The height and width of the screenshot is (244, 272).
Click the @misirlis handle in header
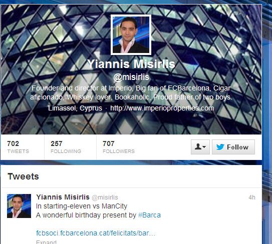point(131,77)
